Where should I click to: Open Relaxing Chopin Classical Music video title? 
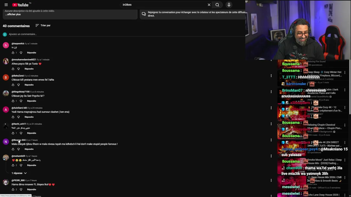coord(324,126)
